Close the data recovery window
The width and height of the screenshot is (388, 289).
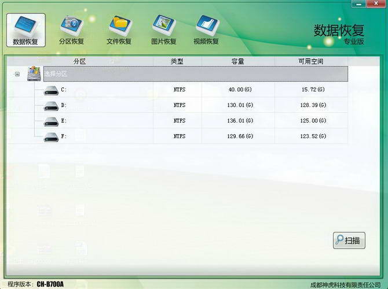tap(377, 5)
